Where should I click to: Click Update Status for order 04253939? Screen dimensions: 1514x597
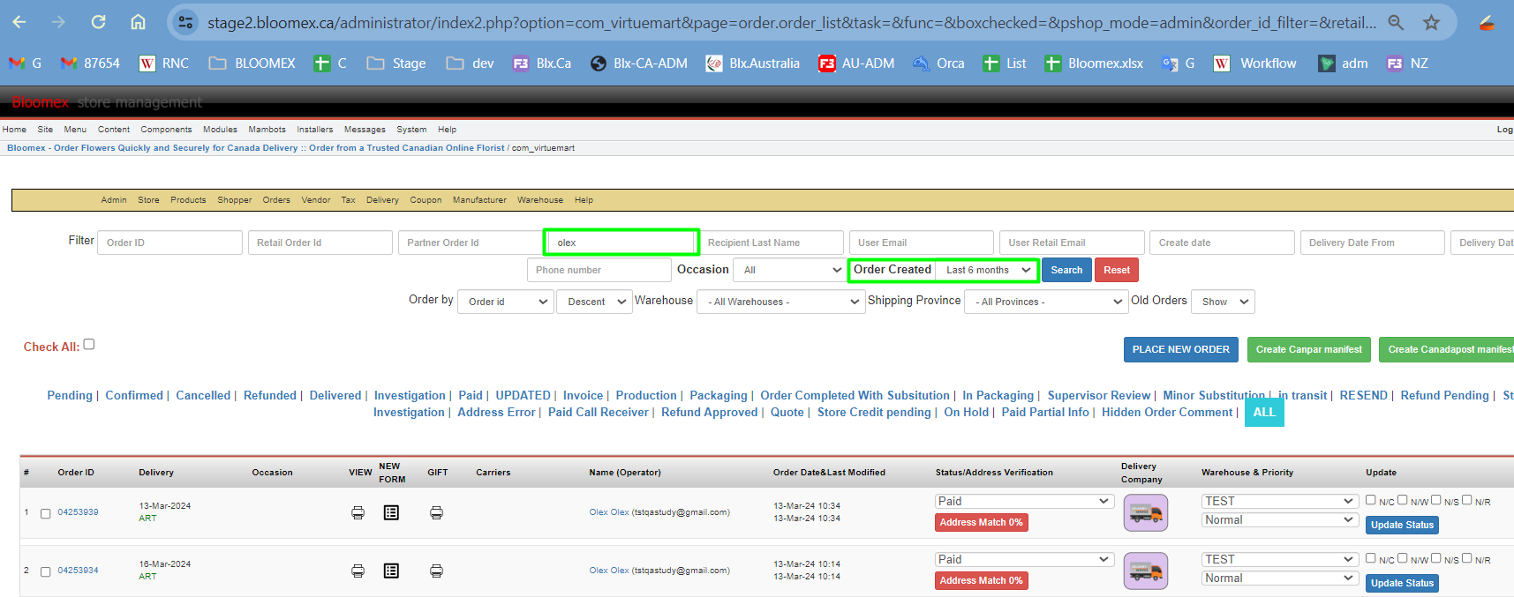[x=1402, y=525]
